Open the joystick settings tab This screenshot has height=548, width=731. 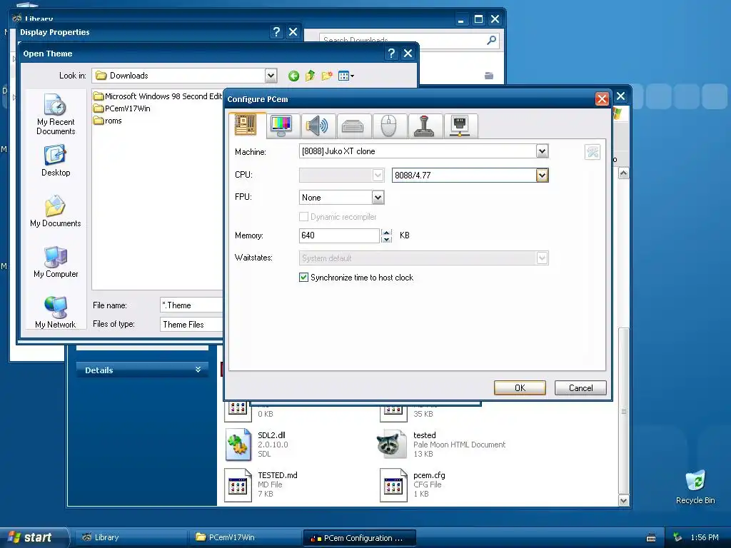(x=424, y=126)
